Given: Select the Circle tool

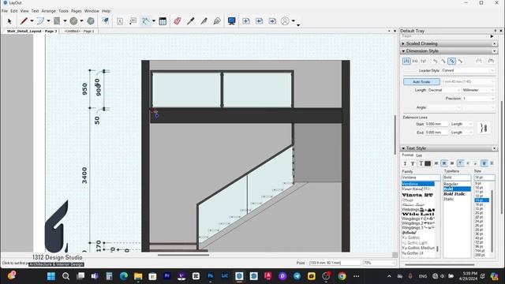Looking at the screenshot, I should 73,21.
